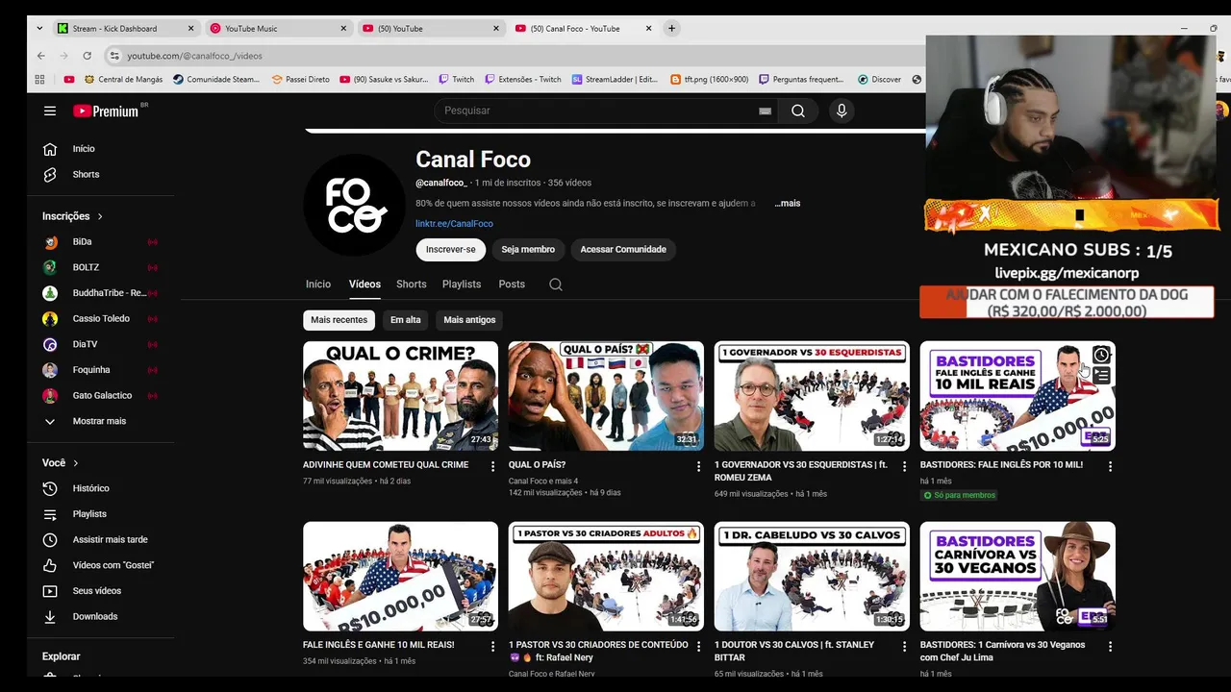This screenshot has height=692, width=1231.
Task: Click Inscrever-se button
Action: [x=451, y=250]
